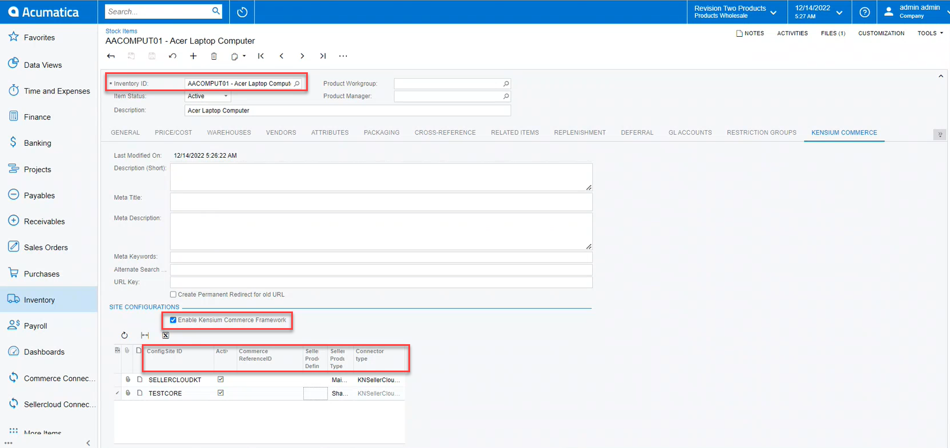950x448 pixels.
Task: Click the back arrow toolbar icon
Action: pos(111,56)
